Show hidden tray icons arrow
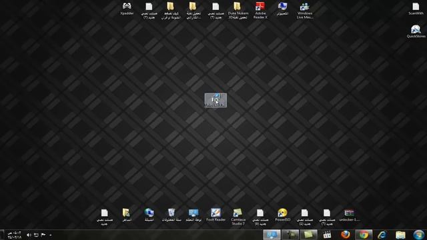 pos(51,235)
